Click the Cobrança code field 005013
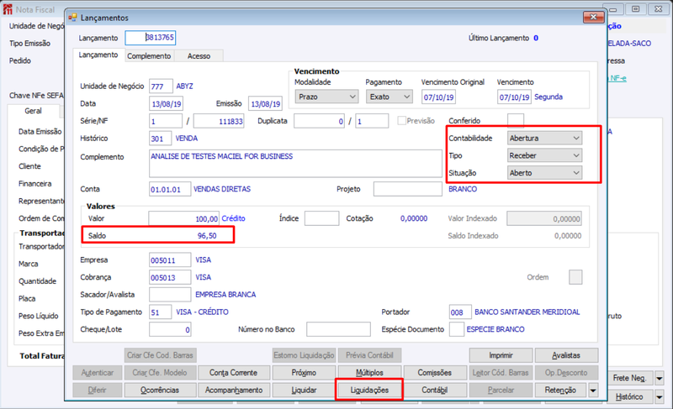 [x=170, y=277]
